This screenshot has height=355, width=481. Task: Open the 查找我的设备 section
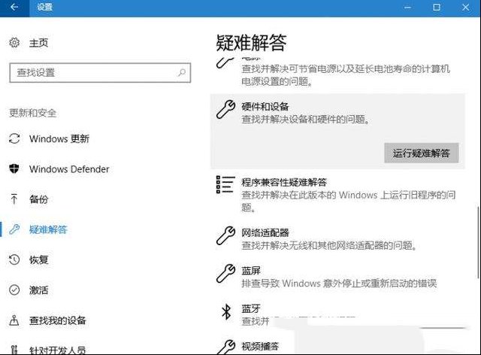pos(58,320)
